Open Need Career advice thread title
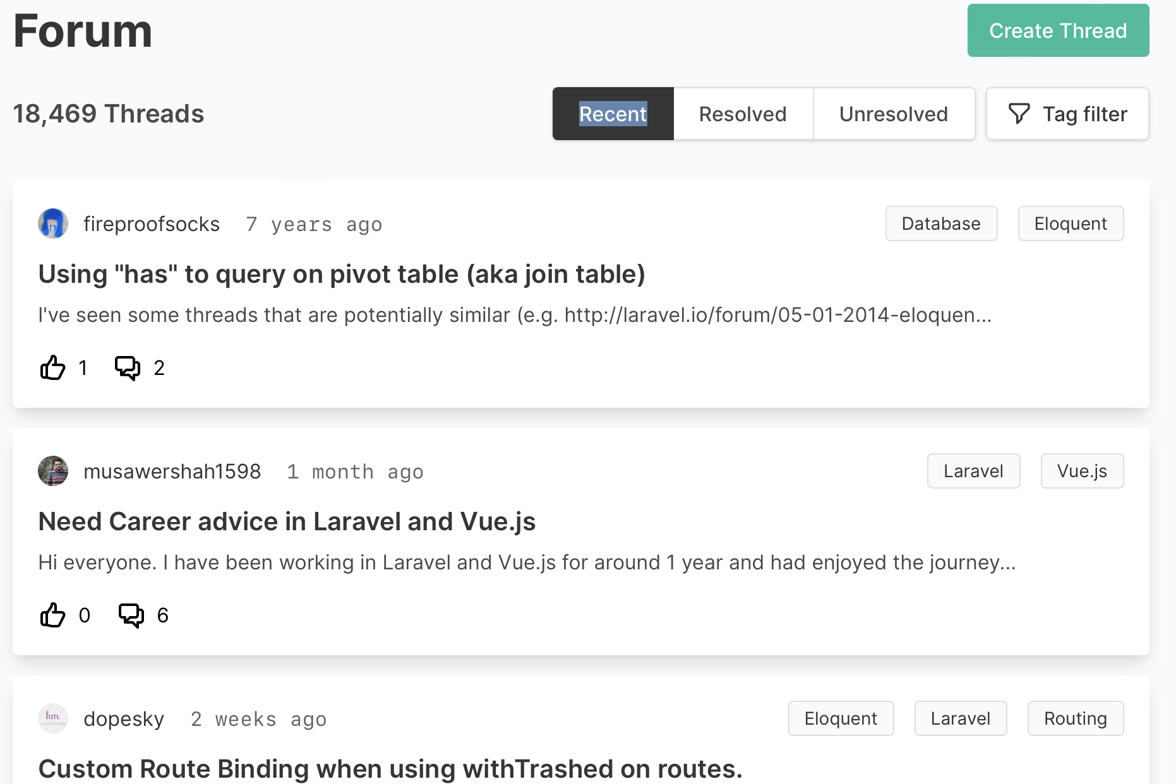The image size is (1176, 784). coord(287,521)
